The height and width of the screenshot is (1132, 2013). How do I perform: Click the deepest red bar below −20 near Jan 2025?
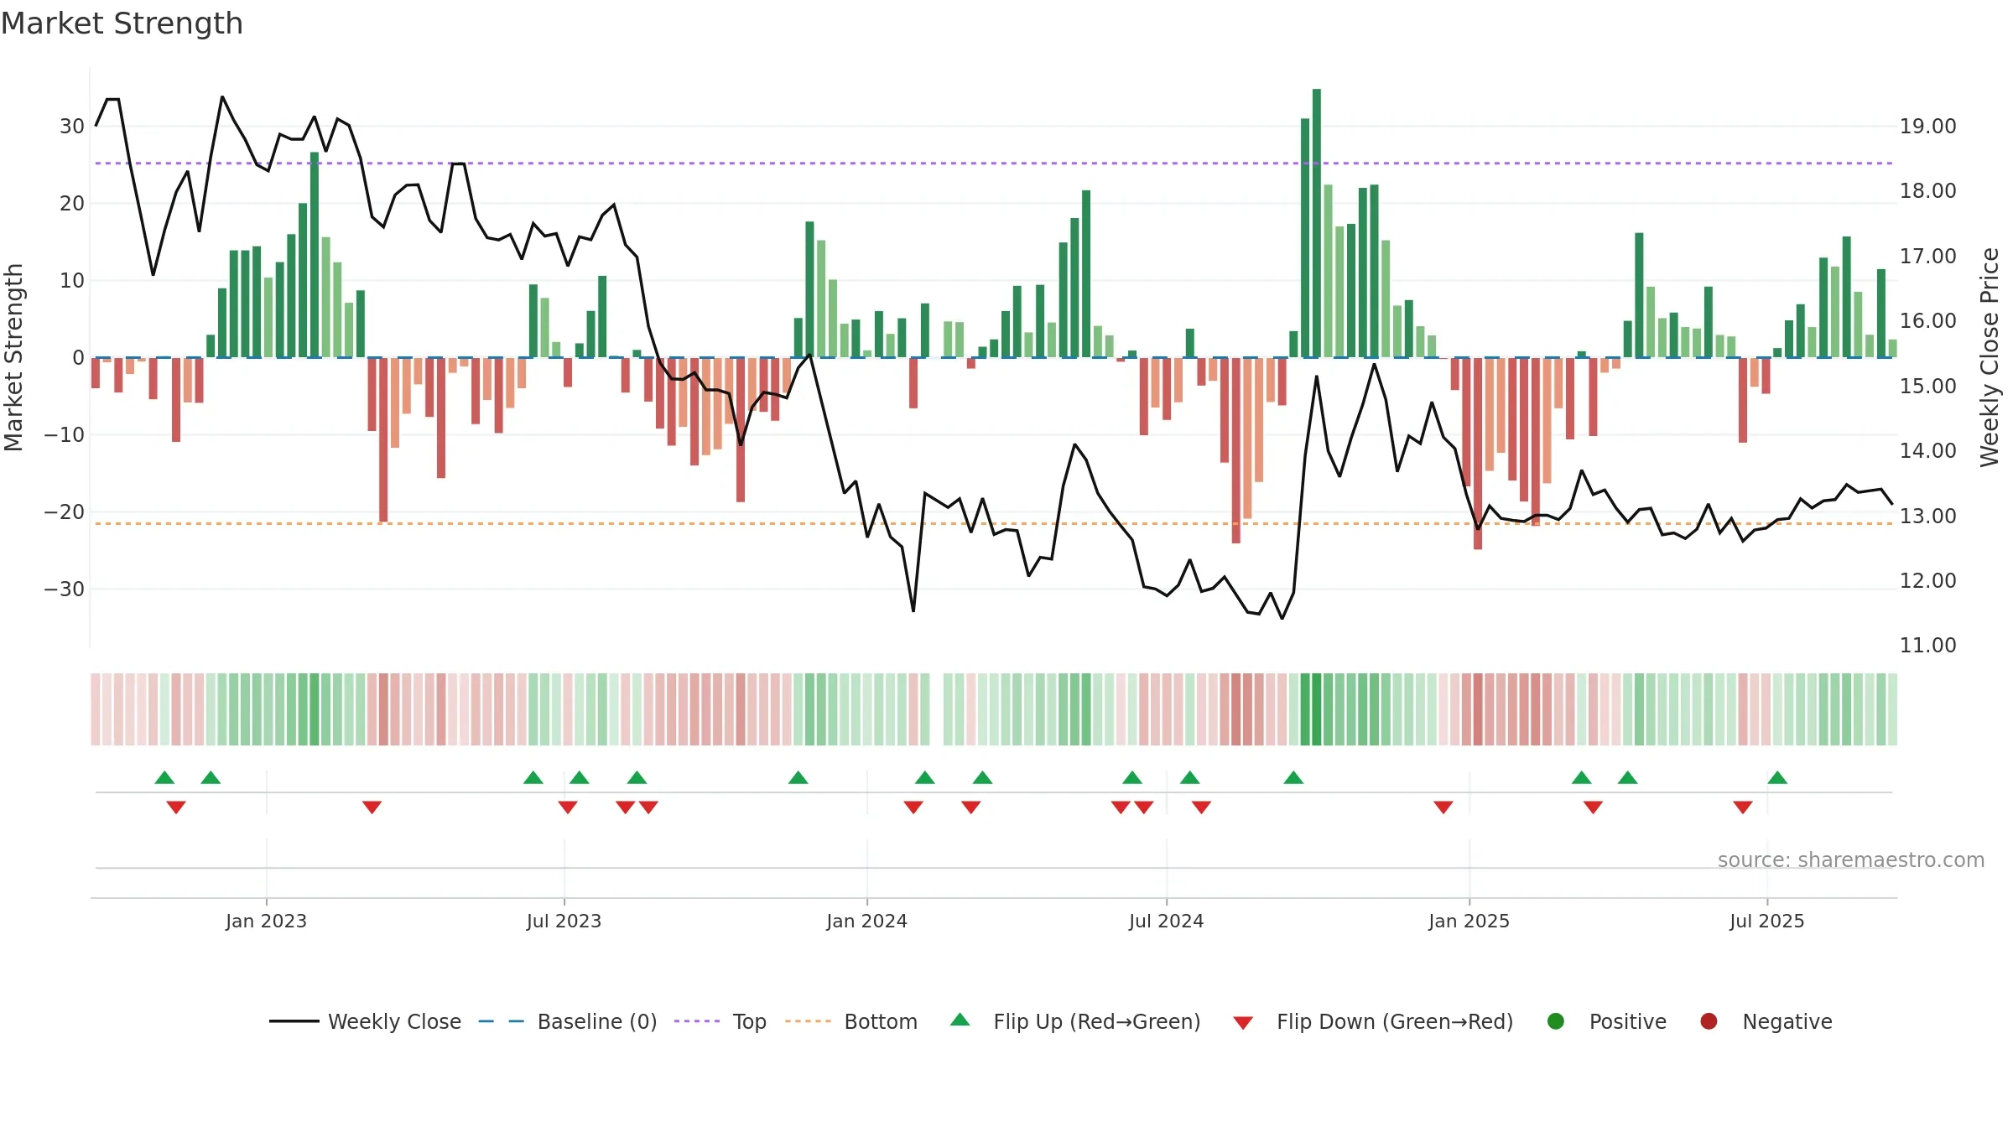(1478, 454)
